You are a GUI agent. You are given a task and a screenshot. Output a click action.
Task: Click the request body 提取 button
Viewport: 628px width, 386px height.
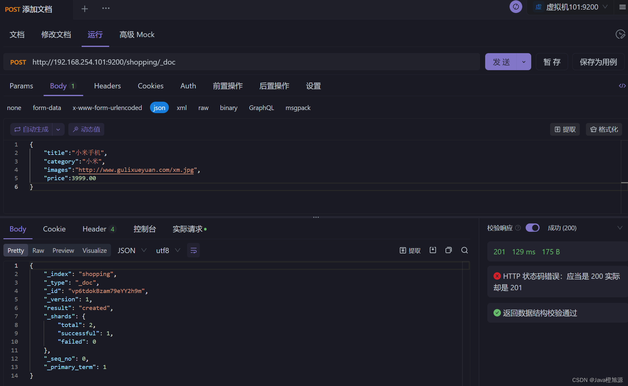pyautogui.click(x=565, y=129)
